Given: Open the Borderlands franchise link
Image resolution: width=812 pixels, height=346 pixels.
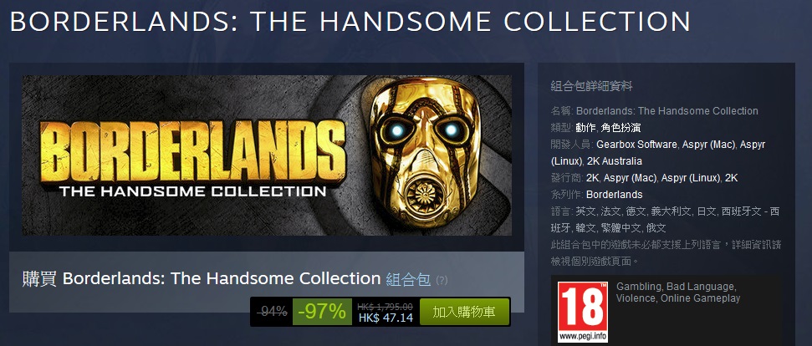Looking at the screenshot, I should 614,195.
